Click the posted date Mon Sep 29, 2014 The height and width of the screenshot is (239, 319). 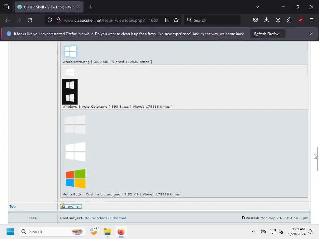[284, 218]
